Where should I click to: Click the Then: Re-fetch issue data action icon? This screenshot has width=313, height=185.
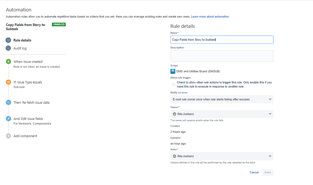[x=8, y=102]
